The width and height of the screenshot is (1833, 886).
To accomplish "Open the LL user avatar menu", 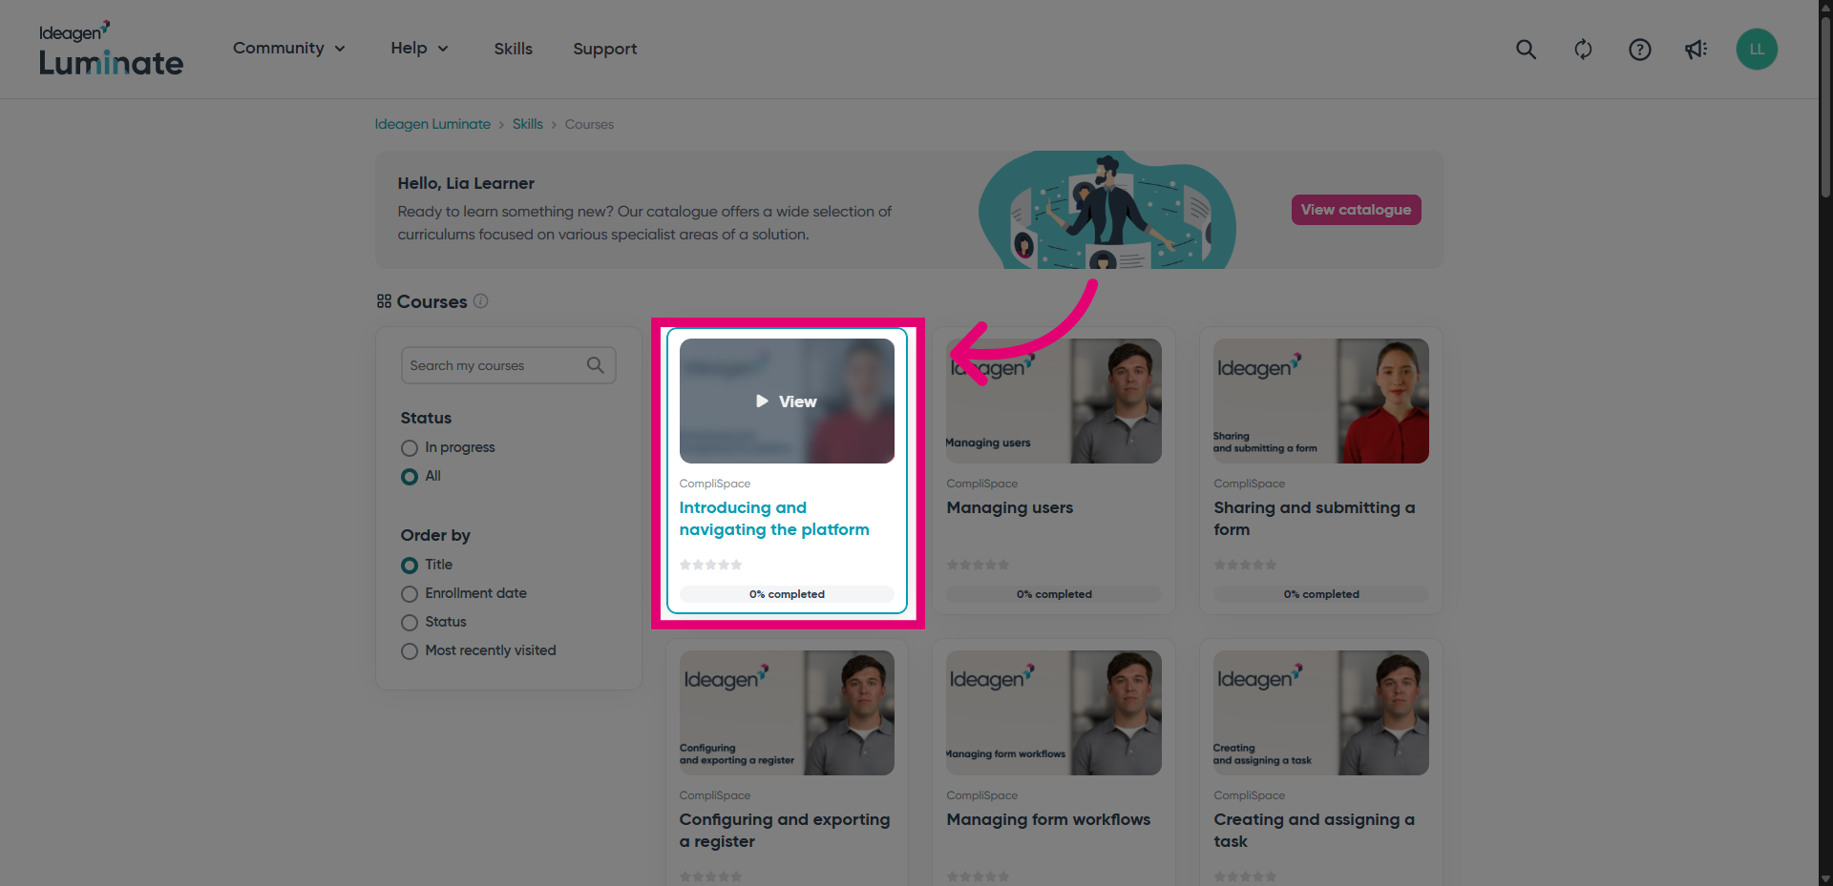I will pos(1757,50).
